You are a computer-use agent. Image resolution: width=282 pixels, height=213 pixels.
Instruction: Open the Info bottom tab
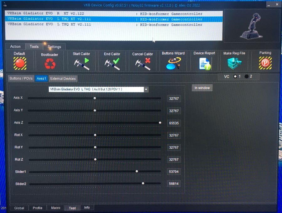point(87,207)
